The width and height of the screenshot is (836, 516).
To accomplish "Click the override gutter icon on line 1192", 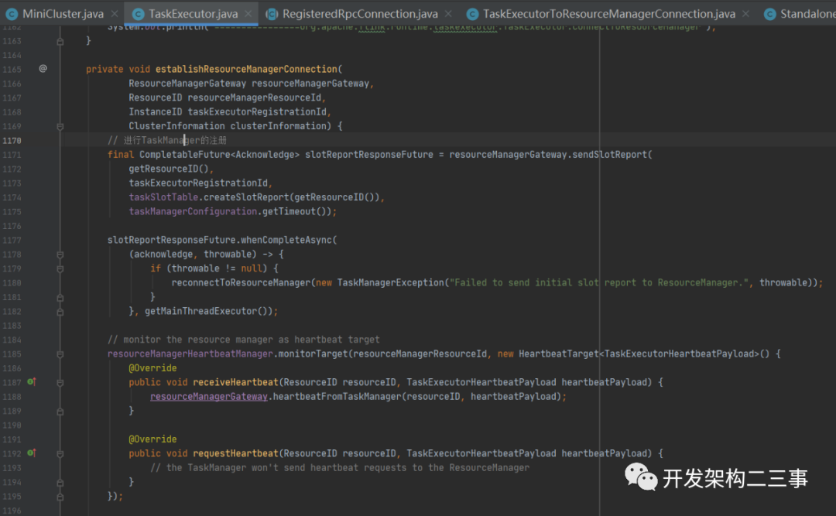I will point(32,453).
